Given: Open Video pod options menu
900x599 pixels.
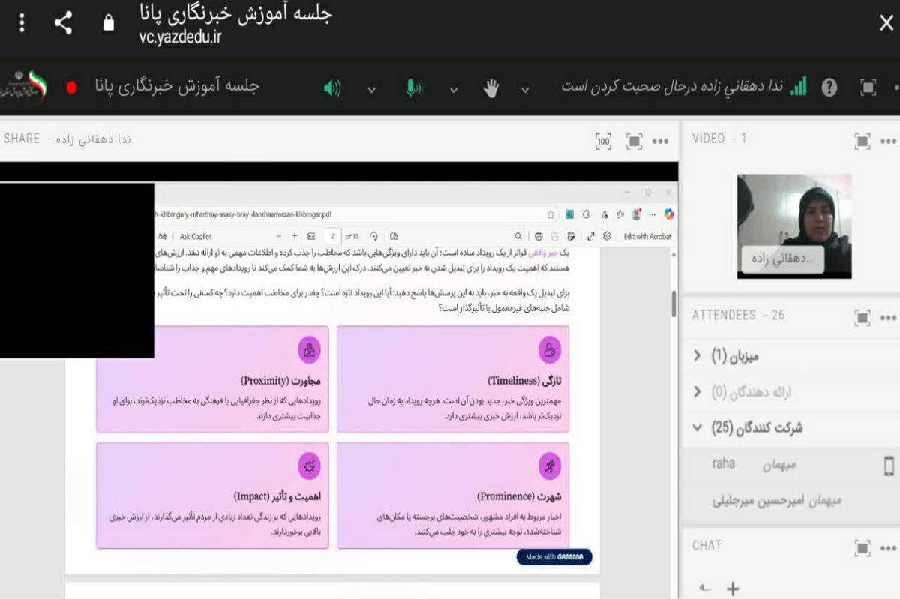Looking at the screenshot, I should point(889,141).
